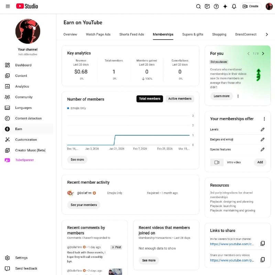Go to next For you card

(263, 54)
